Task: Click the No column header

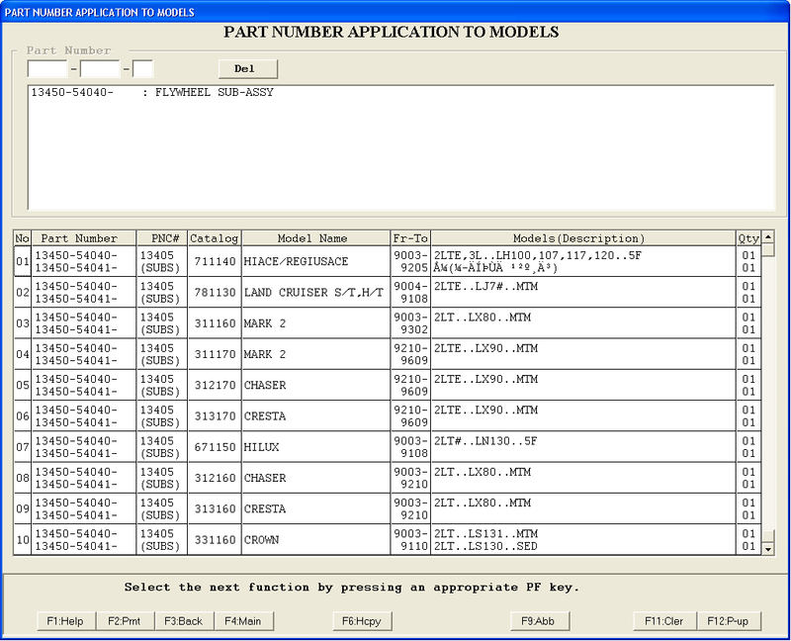Action: tap(22, 238)
